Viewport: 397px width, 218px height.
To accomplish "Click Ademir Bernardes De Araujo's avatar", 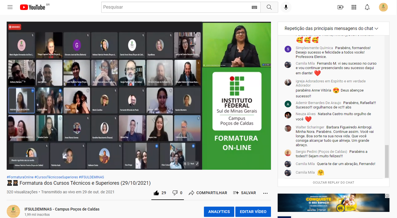I will pyautogui.click(x=288, y=104).
